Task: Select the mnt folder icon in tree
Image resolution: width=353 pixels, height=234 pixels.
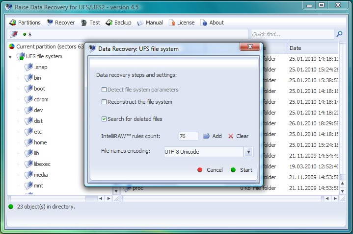Action: tap(28, 186)
